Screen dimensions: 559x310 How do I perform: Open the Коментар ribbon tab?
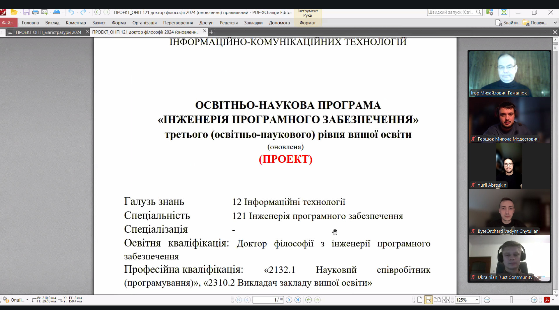(76, 23)
